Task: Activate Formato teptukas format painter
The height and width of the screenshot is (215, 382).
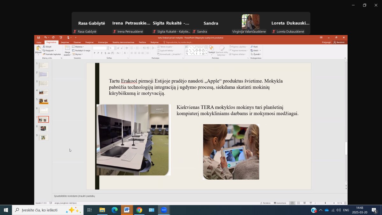Action: tap(52, 54)
